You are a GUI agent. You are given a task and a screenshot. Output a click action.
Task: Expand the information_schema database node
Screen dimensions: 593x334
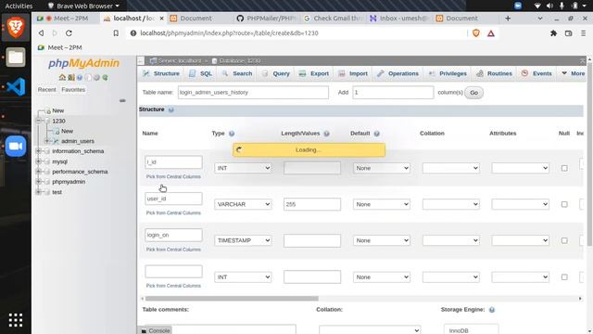(x=38, y=151)
